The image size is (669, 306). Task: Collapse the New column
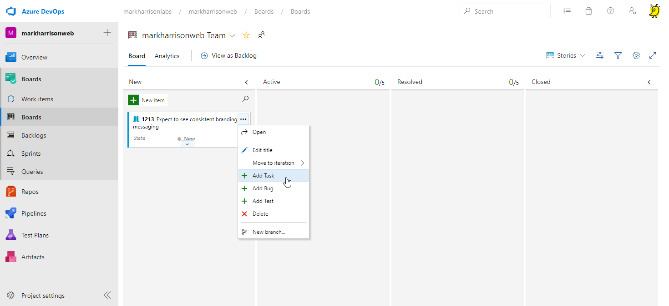pyautogui.click(x=246, y=82)
